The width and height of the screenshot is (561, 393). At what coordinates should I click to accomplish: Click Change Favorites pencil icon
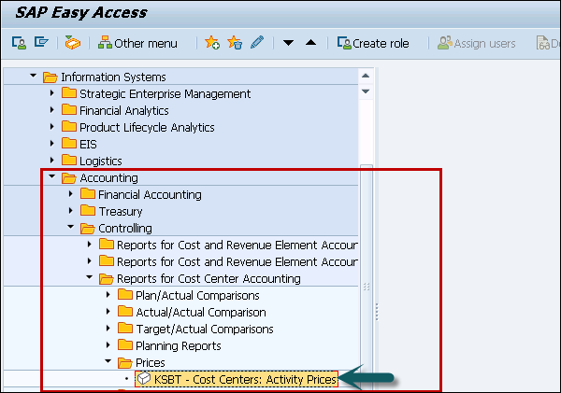coord(257,43)
